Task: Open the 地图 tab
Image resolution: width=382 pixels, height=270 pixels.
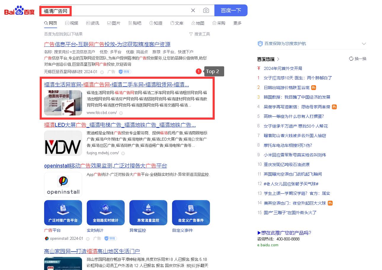Action: click(x=198, y=23)
